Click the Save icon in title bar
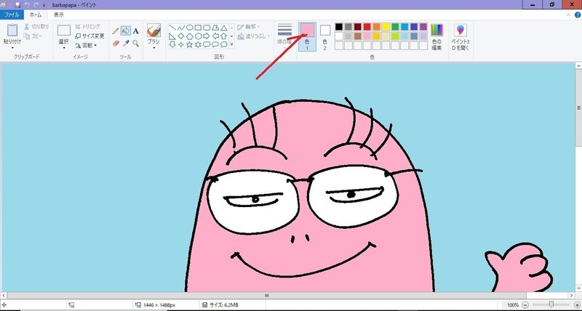 click(16, 4)
